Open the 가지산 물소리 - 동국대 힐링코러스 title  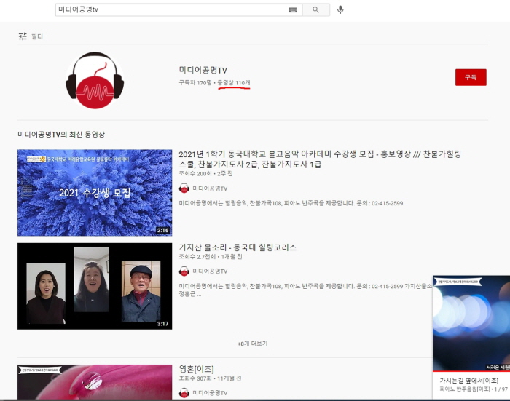(238, 247)
